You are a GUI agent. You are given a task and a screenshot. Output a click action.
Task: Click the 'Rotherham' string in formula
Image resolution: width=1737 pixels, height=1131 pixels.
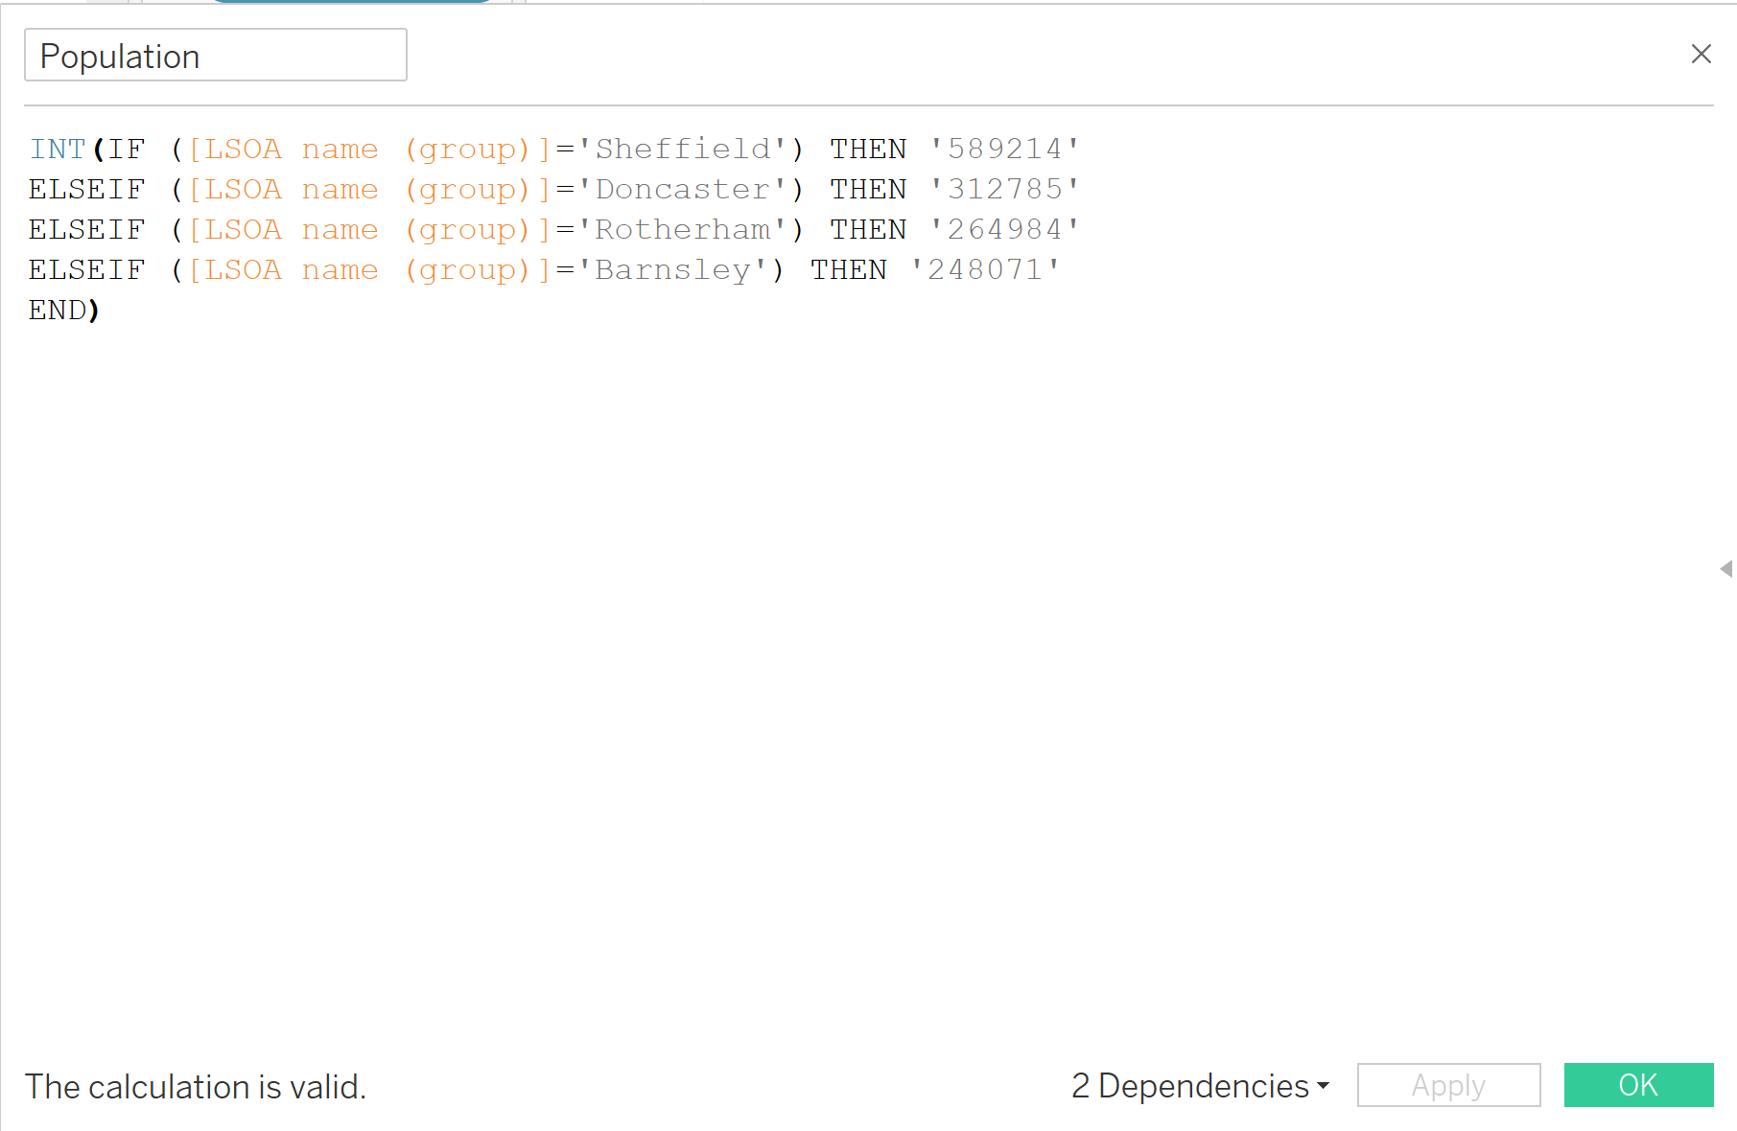pos(682,229)
